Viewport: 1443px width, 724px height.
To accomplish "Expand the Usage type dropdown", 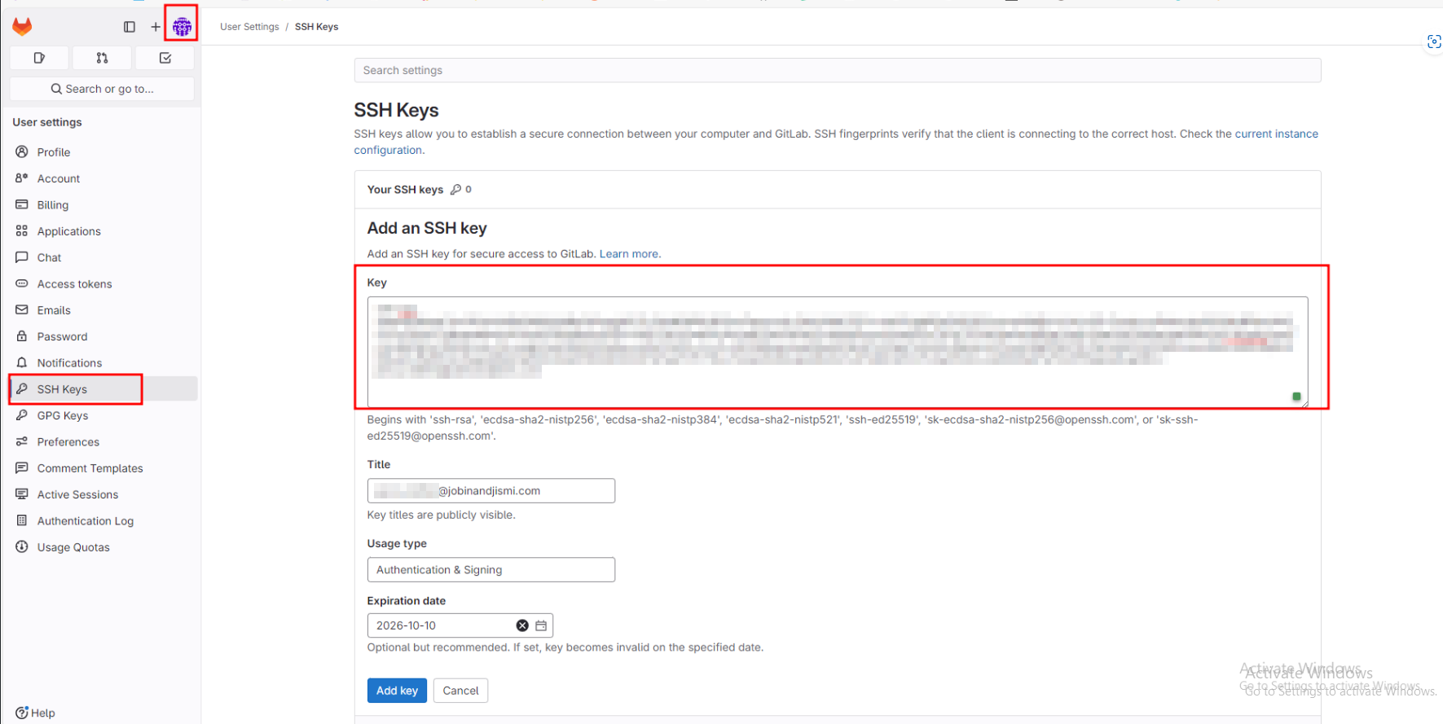I will (491, 570).
